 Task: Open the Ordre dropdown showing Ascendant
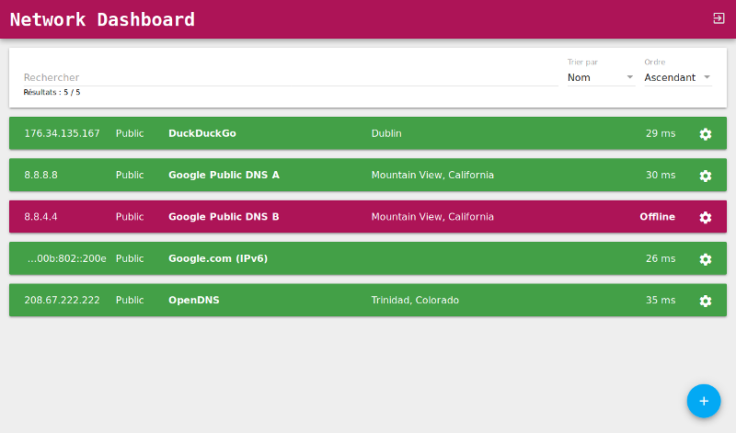point(678,77)
